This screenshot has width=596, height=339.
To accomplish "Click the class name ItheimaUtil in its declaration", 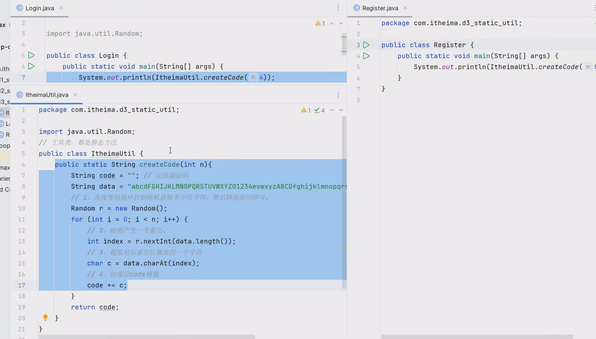I will 113,154.
